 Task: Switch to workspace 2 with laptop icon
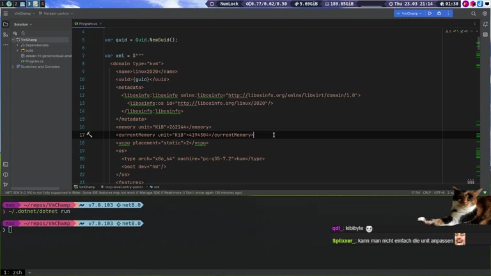20,4
